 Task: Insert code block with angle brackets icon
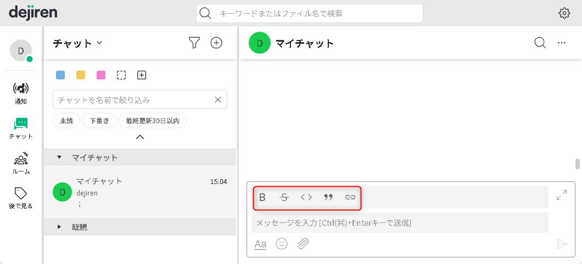(306, 197)
